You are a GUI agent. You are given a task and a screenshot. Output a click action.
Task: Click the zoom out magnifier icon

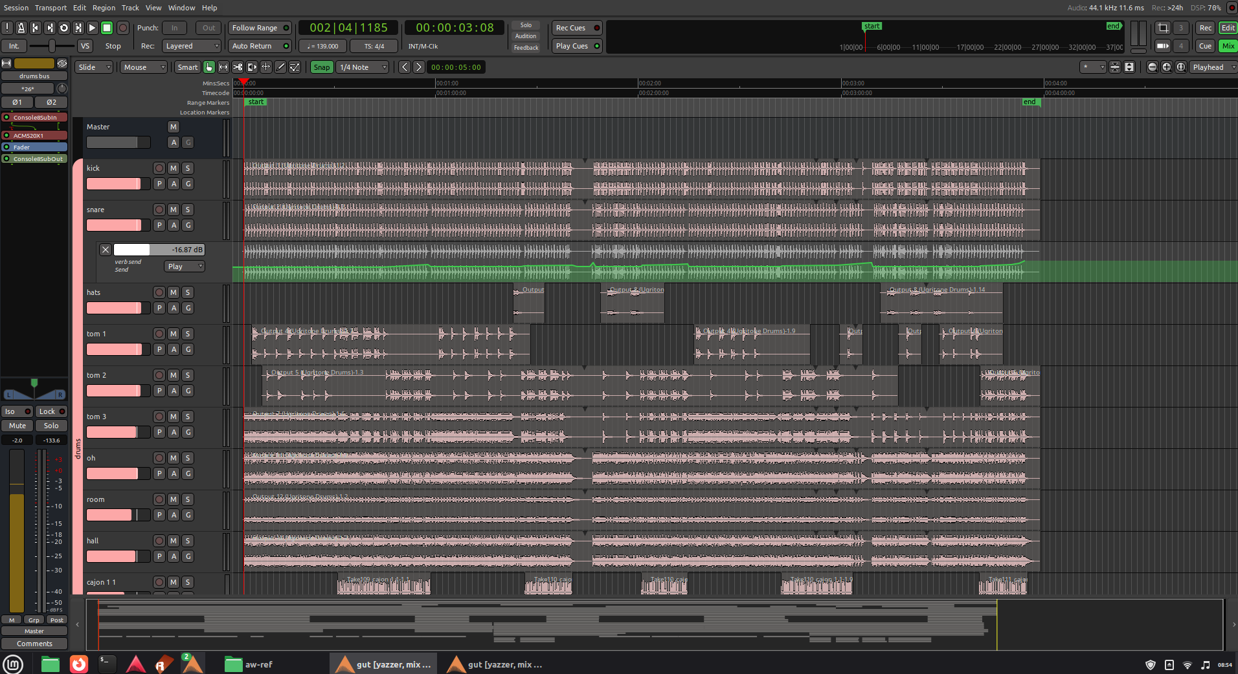pos(1152,67)
